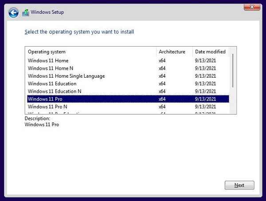Screen dimensions: 266x201
Task: Select Windows 11 Education row
Action: tap(128, 83)
